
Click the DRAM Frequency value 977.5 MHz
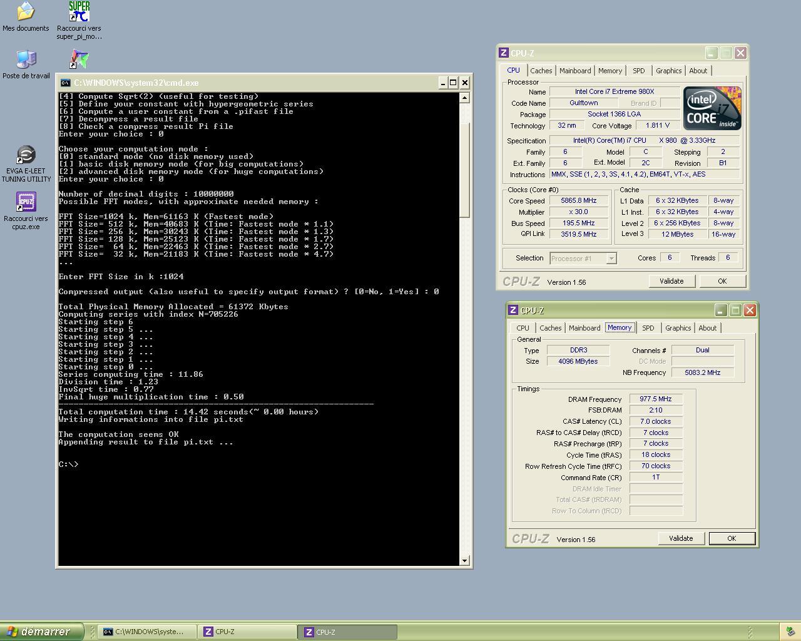coord(656,399)
